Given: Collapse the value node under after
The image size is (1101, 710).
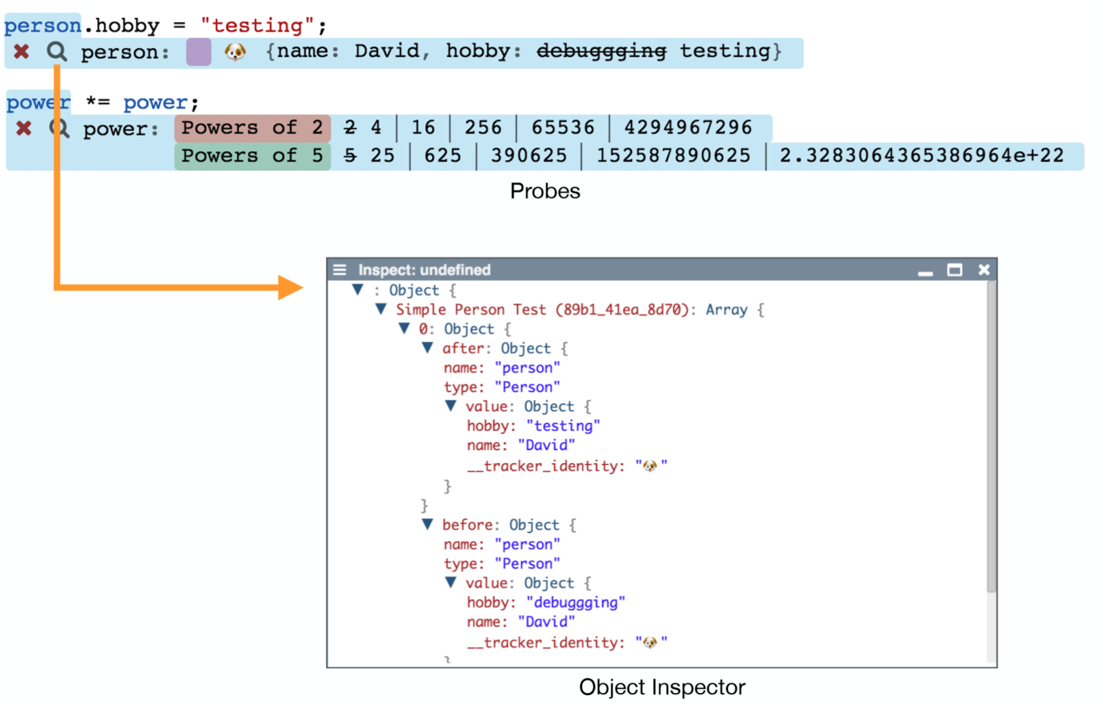Looking at the screenshot, I should (x=451, y=406).
